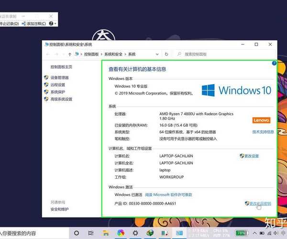Go to 控制面板主页 (Control Panel Home)
Viewport: 287px width, 239px height.
(61, 67)
